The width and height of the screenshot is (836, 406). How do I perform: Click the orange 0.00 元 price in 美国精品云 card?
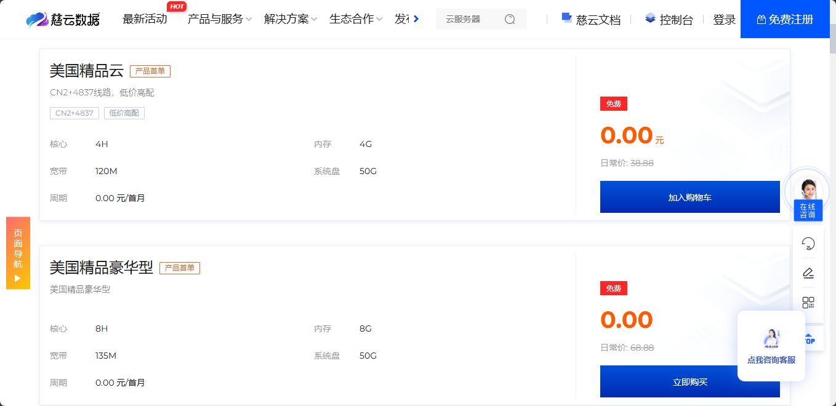click(632, 135)
